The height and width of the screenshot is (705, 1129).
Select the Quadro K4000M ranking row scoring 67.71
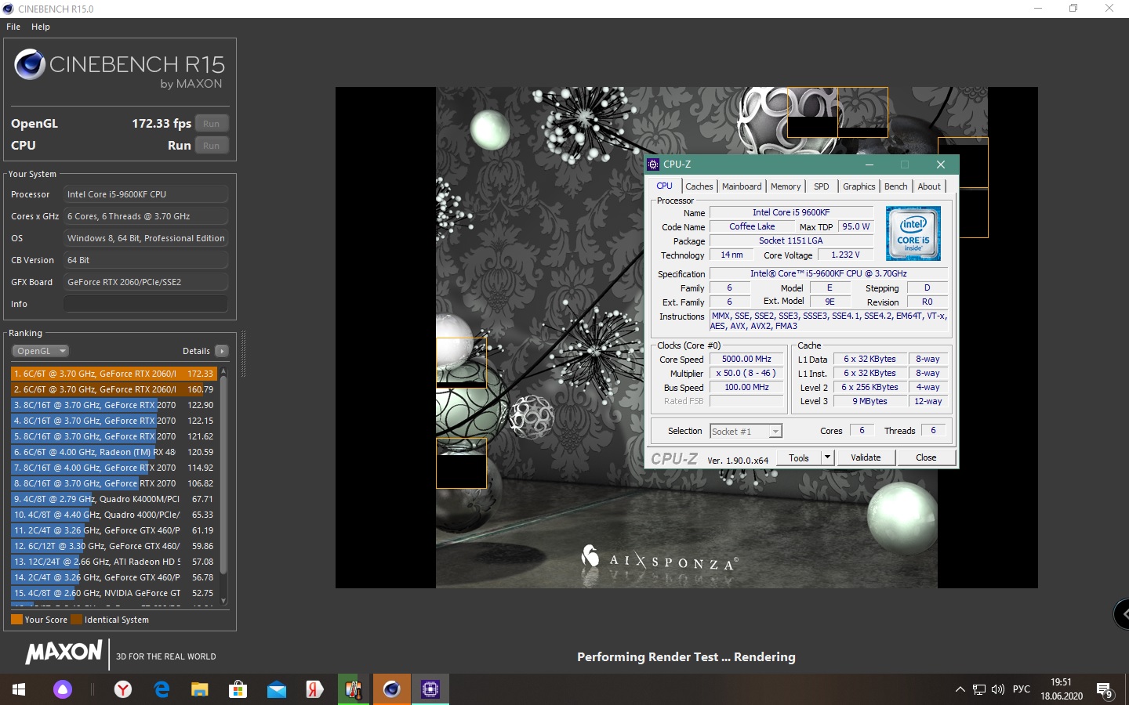point(114,499)
